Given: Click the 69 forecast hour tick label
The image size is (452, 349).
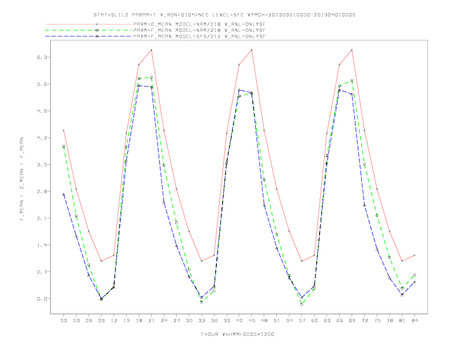Looking at the screenshot, I should tap(352, 320).
